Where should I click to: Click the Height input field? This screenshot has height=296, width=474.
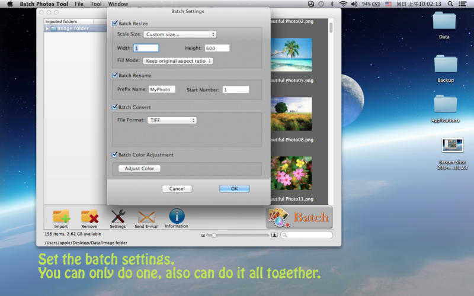click(x=217, y=48)
